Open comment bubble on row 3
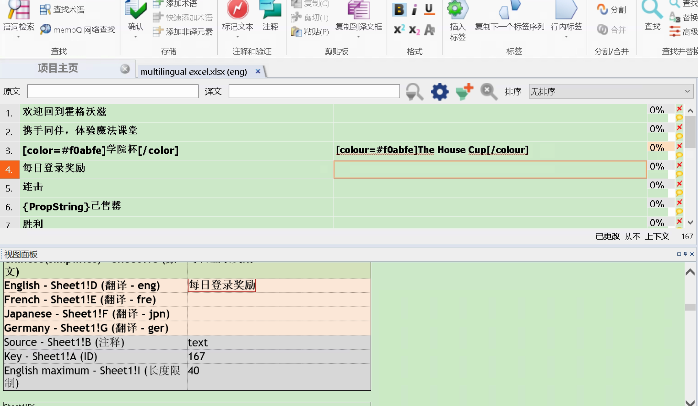 click(679, 155)
